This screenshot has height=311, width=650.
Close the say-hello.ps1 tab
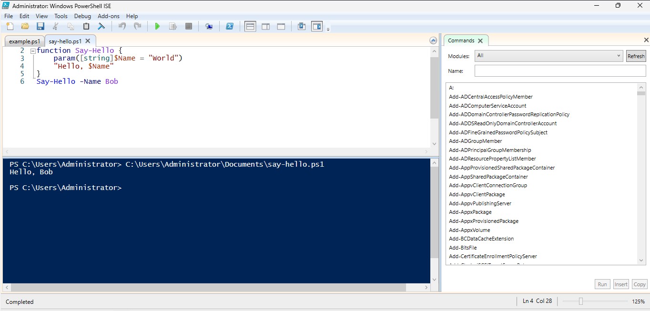pyautogui.click(x=88, y=41)
